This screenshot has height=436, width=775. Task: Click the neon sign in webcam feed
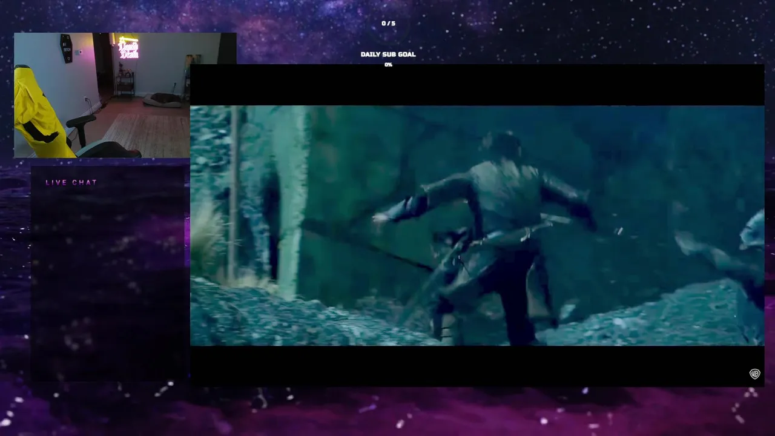(x=128, y=48)
